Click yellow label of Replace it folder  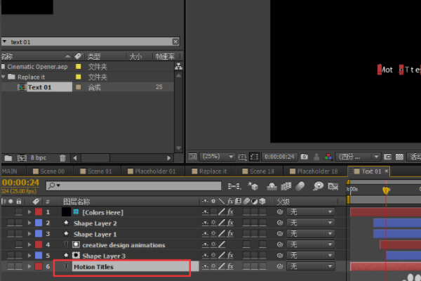point(79,77)
